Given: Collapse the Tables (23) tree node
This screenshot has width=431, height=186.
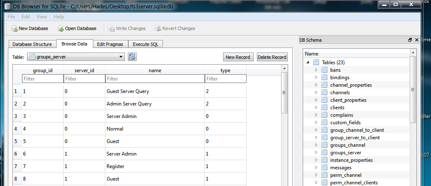Looking at the screenshot, I should coord(308,63).
